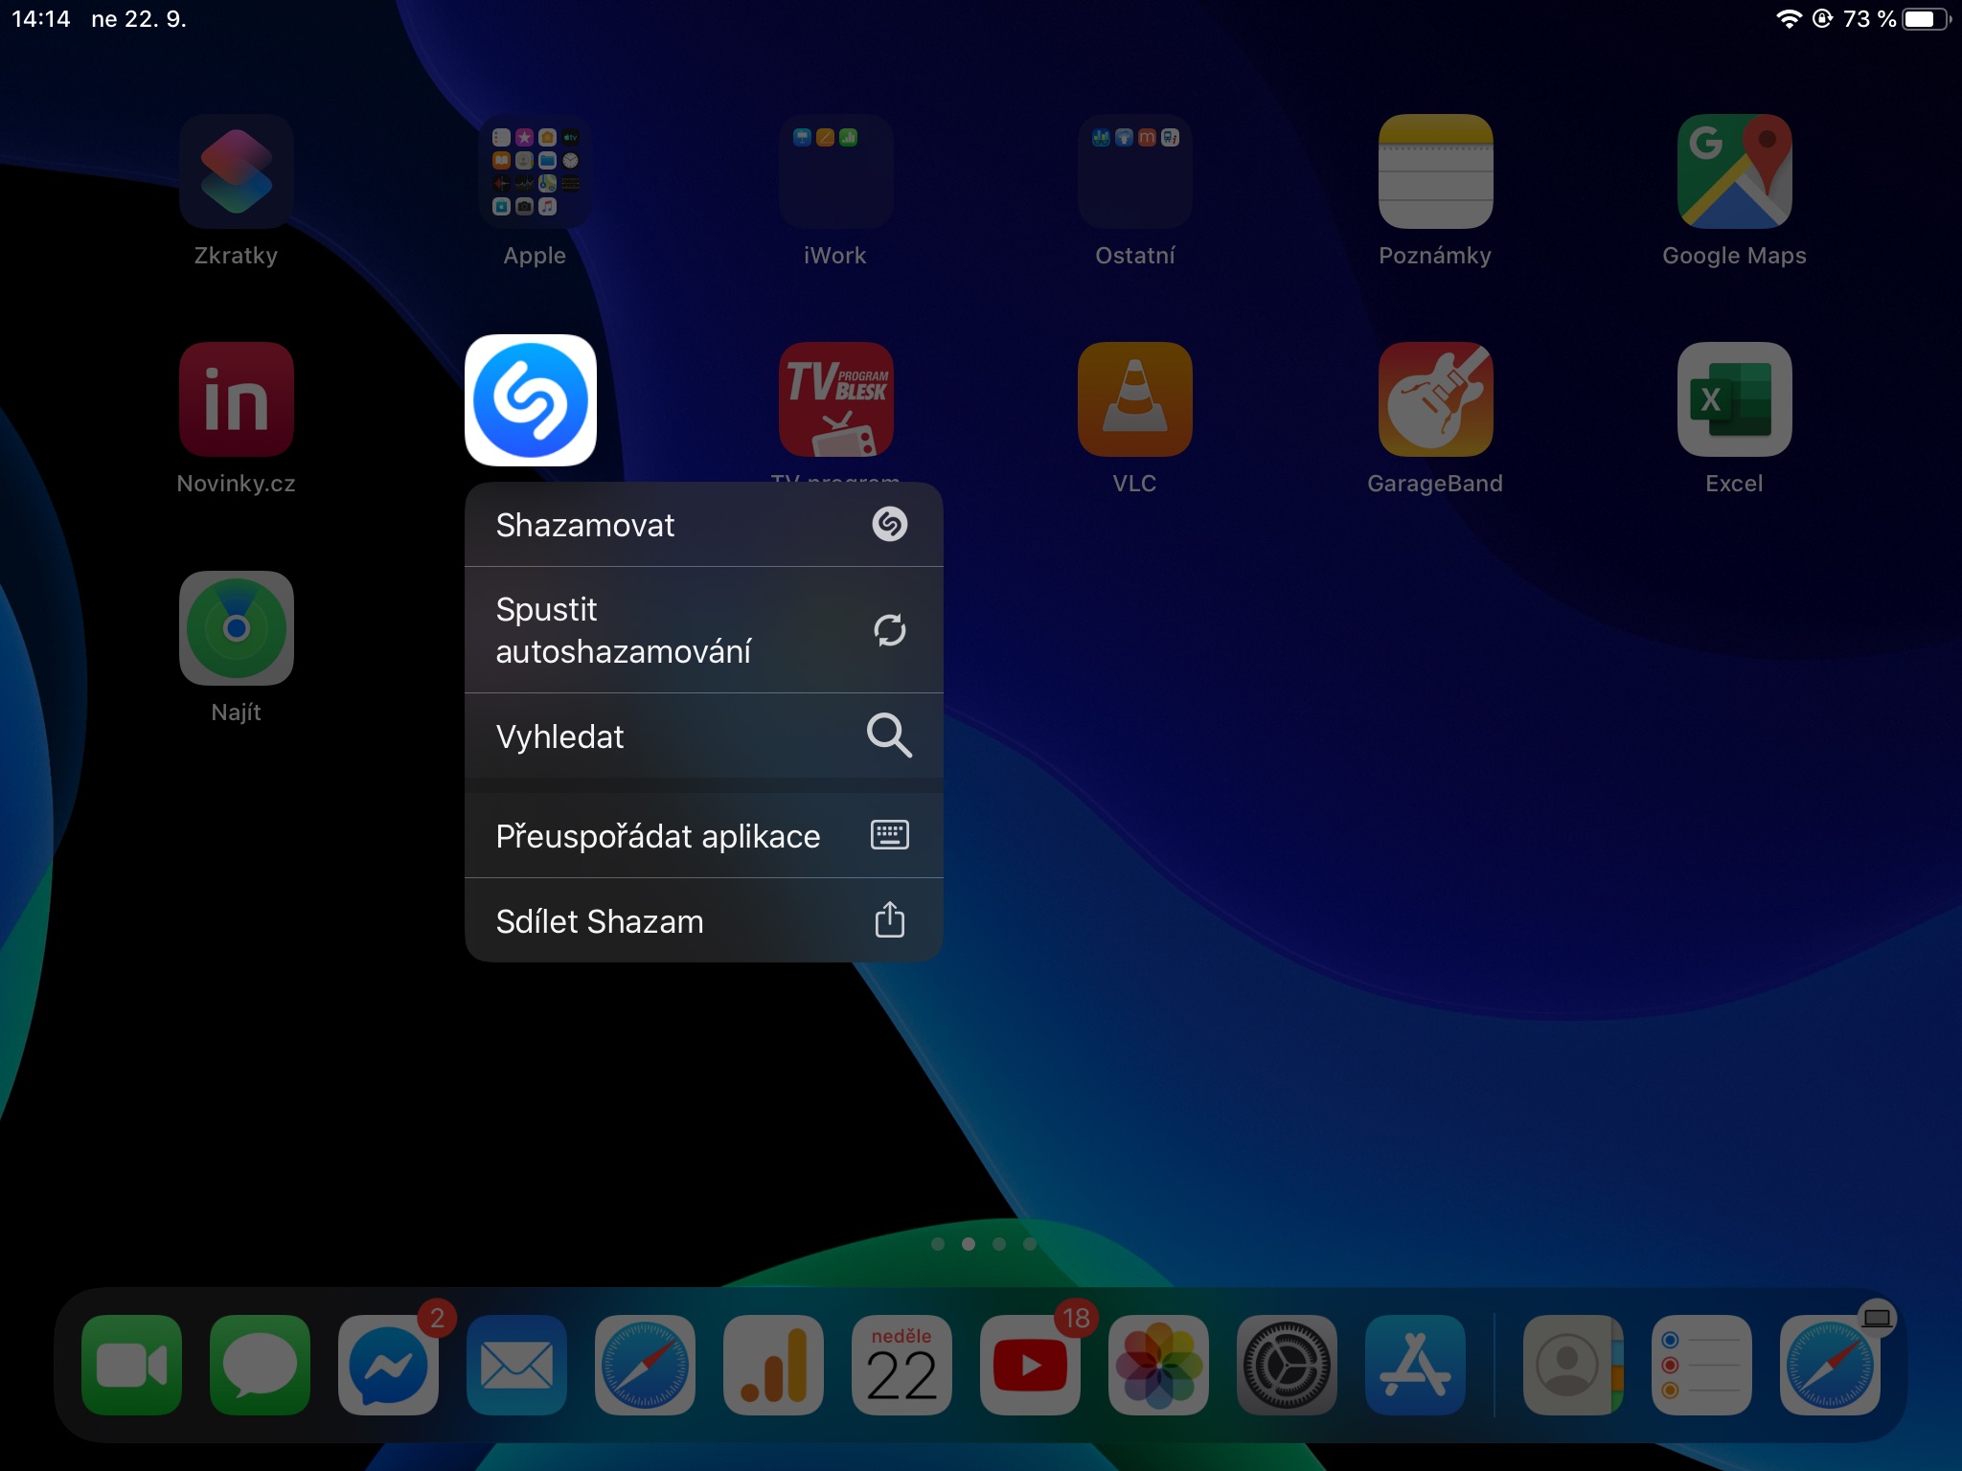
Task: Select Vyhledat in the Shazam menu
Action: (703, 736)
